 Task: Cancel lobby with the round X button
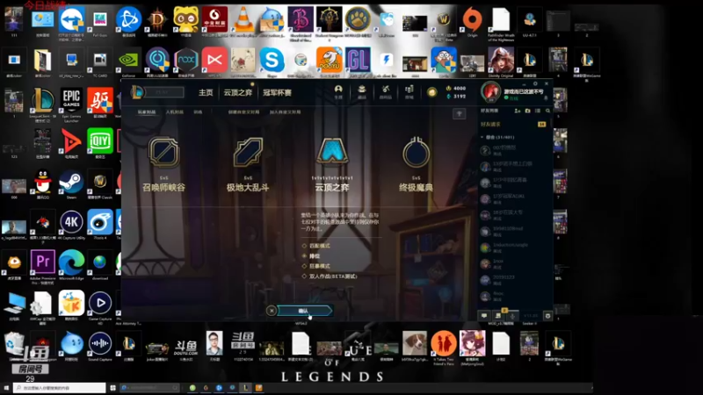pyautogui.click(x=272, y=311)
